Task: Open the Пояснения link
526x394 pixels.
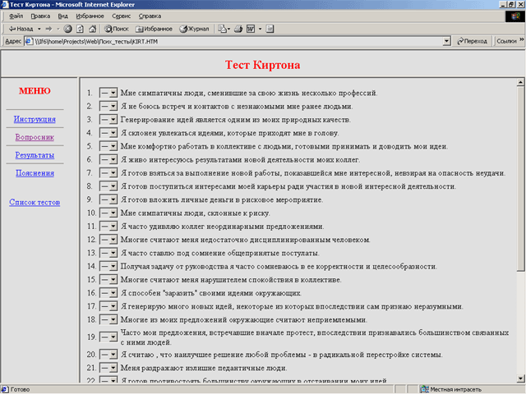Action: click(x=35, y=173)
